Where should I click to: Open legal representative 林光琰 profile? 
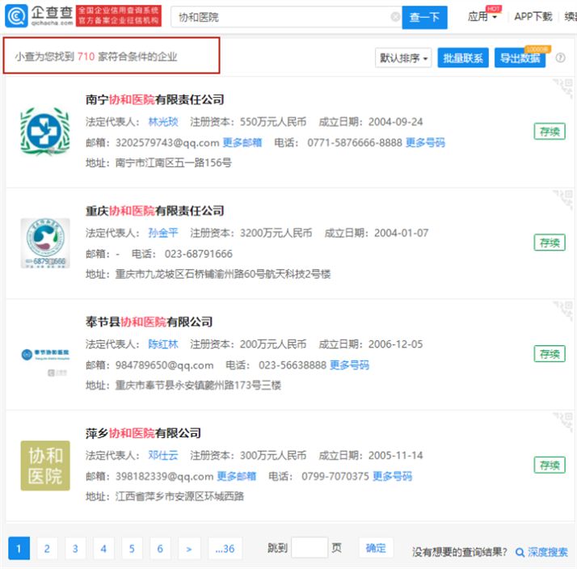pos(163,122)
